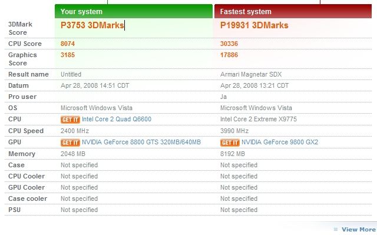Viewport: 377px width, 235px height.
Task: Open NVIDIA GeForce 9800 GX2 link
Action: pyautogui.click(x=280, y=143)
